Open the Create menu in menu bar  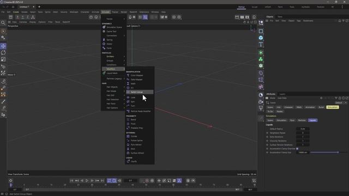(x=16, y=12)
